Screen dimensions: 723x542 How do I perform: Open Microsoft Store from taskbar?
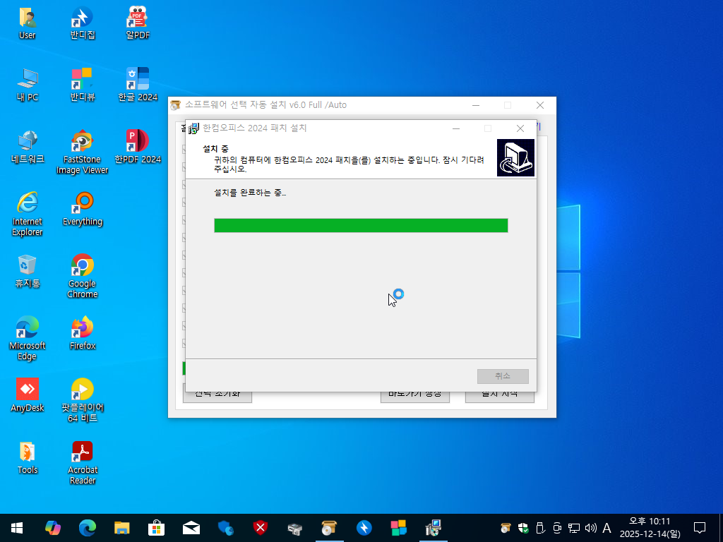(156, 528)
